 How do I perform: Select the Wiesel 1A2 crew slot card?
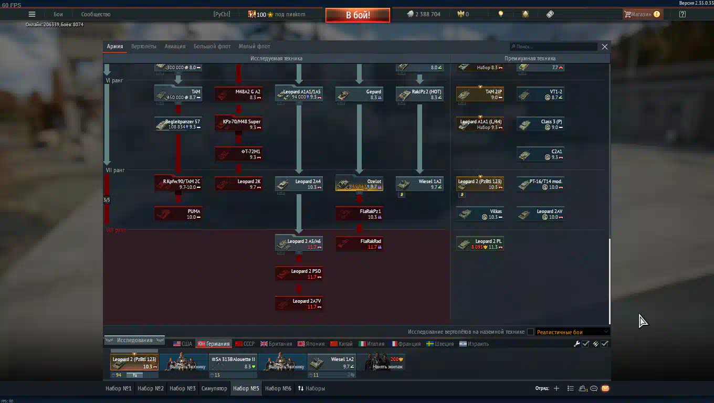click(332, 363)
